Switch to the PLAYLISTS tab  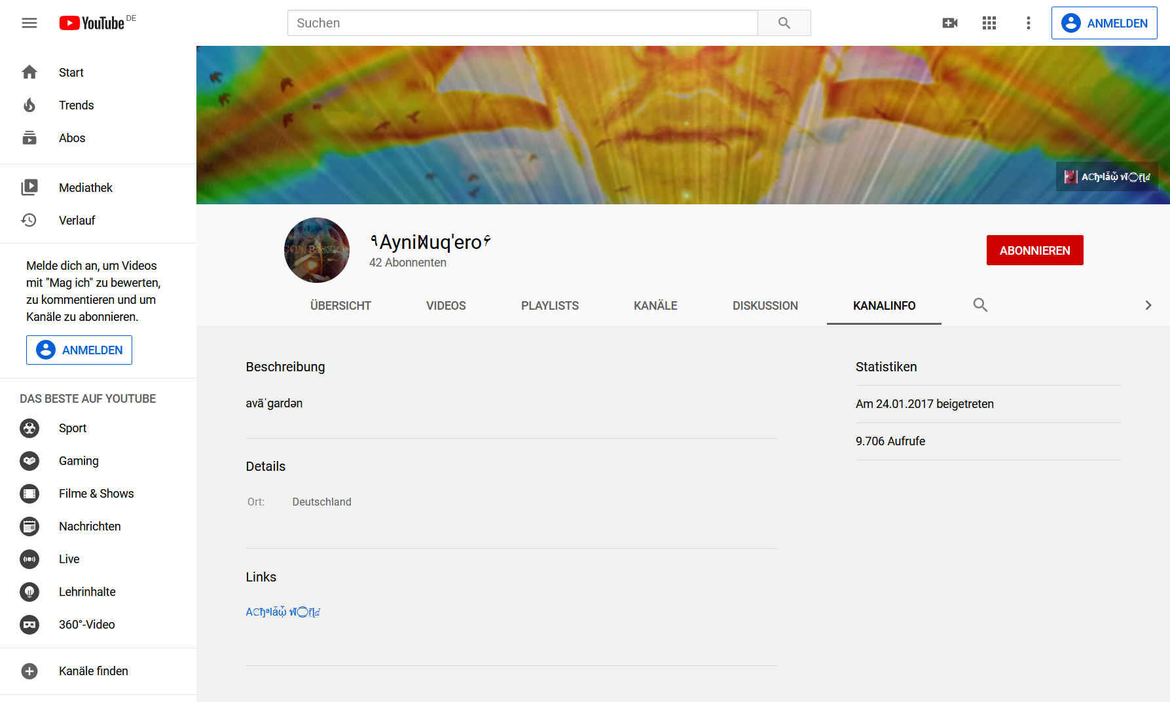[549, 306]
